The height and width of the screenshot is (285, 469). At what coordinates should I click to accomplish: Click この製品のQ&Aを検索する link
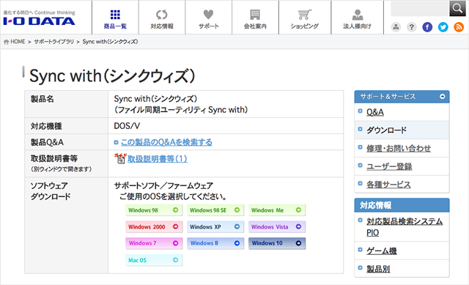coord(166,142)
